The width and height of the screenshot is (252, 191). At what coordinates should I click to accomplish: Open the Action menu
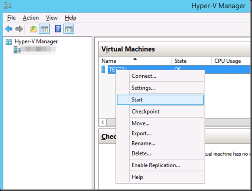31,18
